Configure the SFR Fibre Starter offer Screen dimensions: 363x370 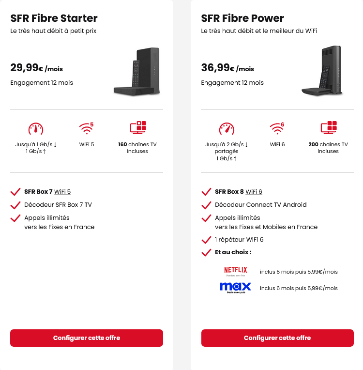tap(87, 338)
